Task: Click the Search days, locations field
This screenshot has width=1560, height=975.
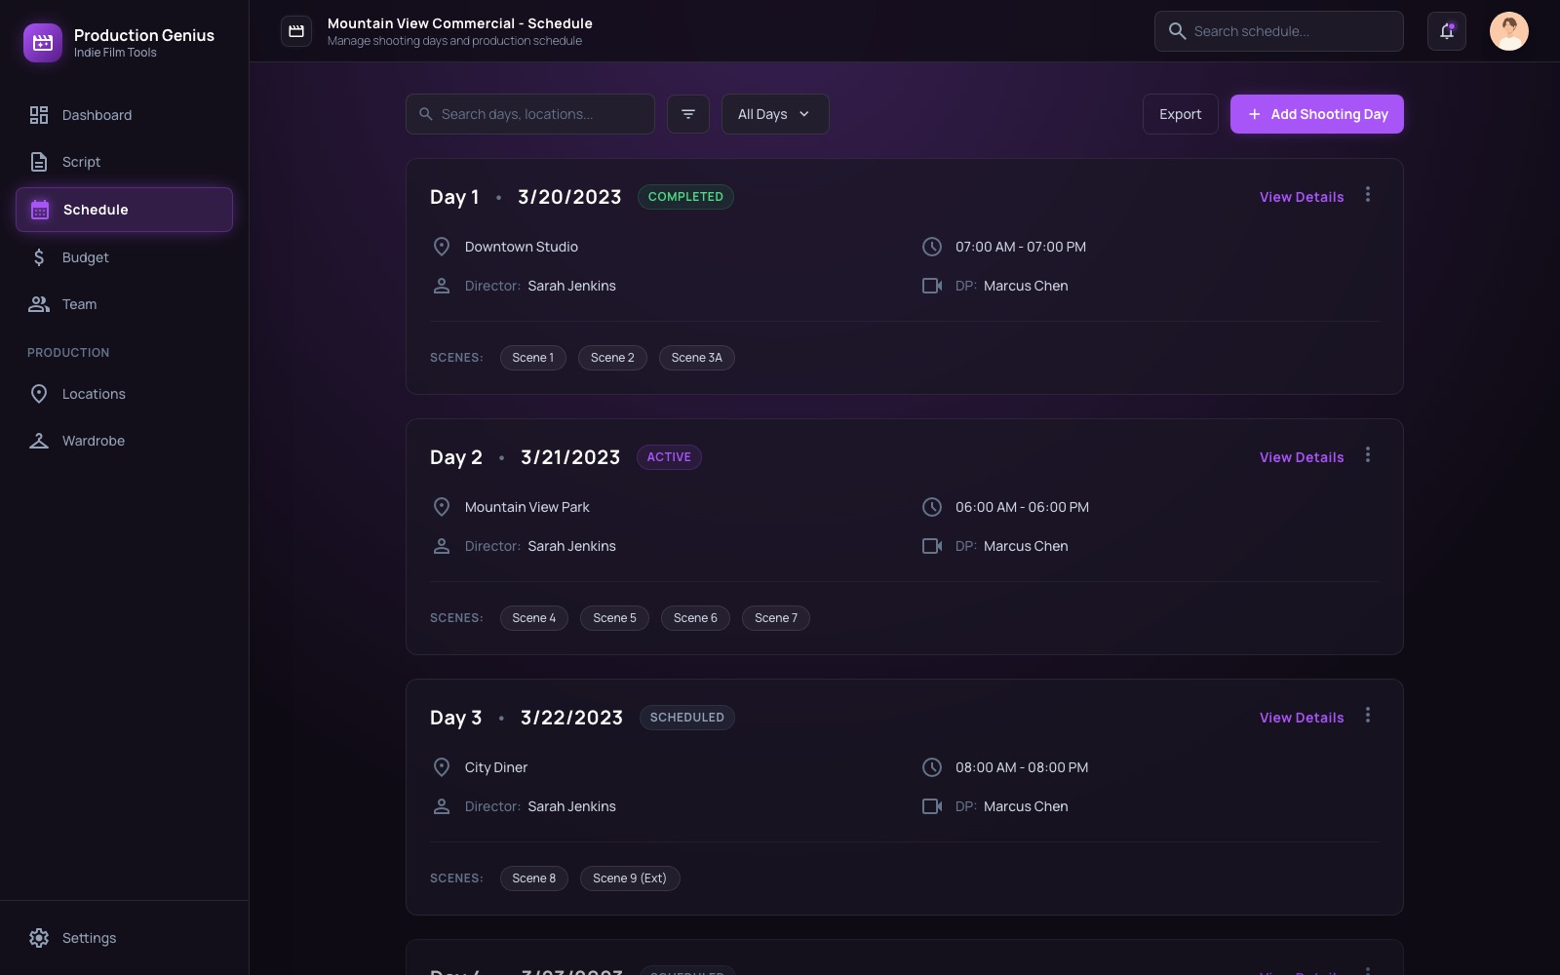Action: pos(530,114)
